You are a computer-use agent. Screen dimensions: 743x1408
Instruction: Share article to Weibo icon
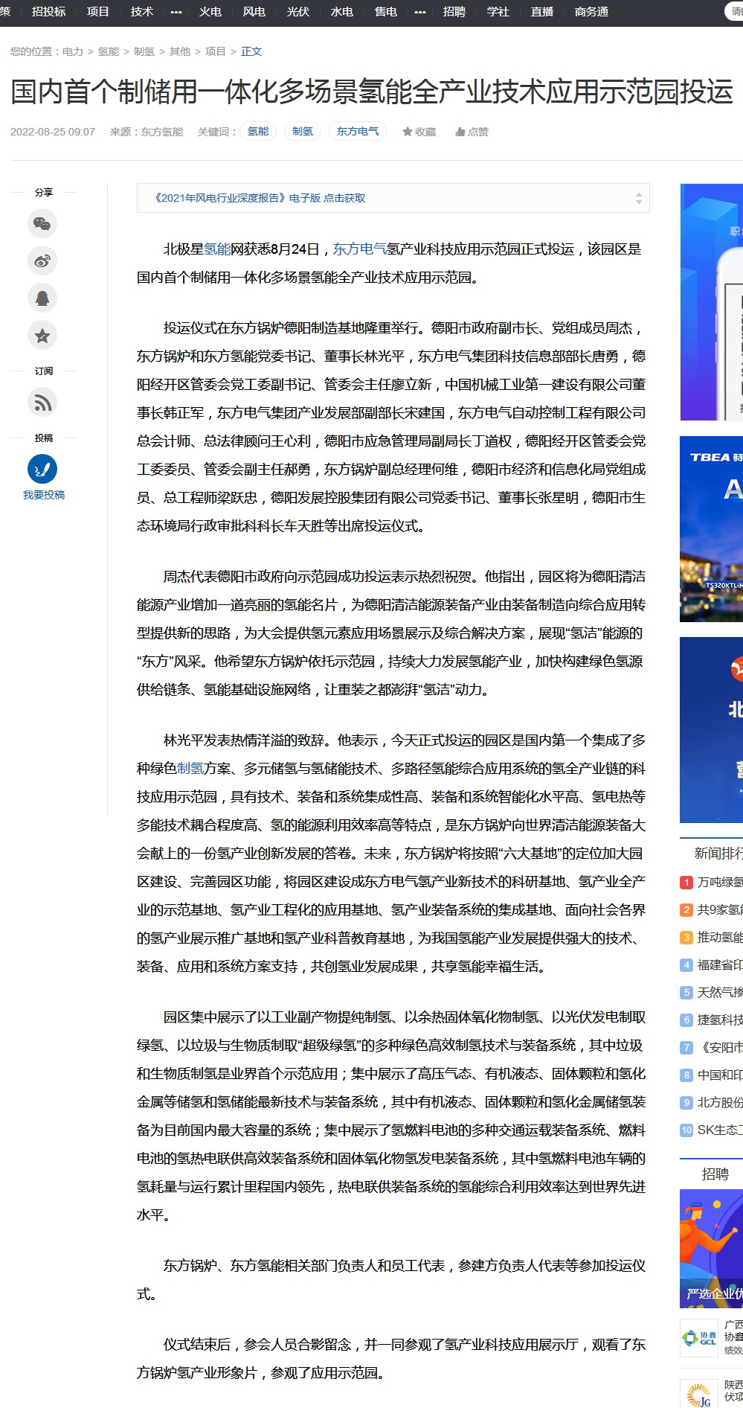tap(42, 260)
